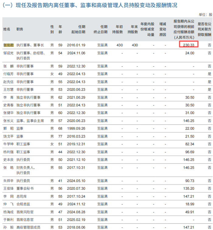Select the name 朱烨辛
This screenshot has height=230, width=213.
tap(9, 181)
